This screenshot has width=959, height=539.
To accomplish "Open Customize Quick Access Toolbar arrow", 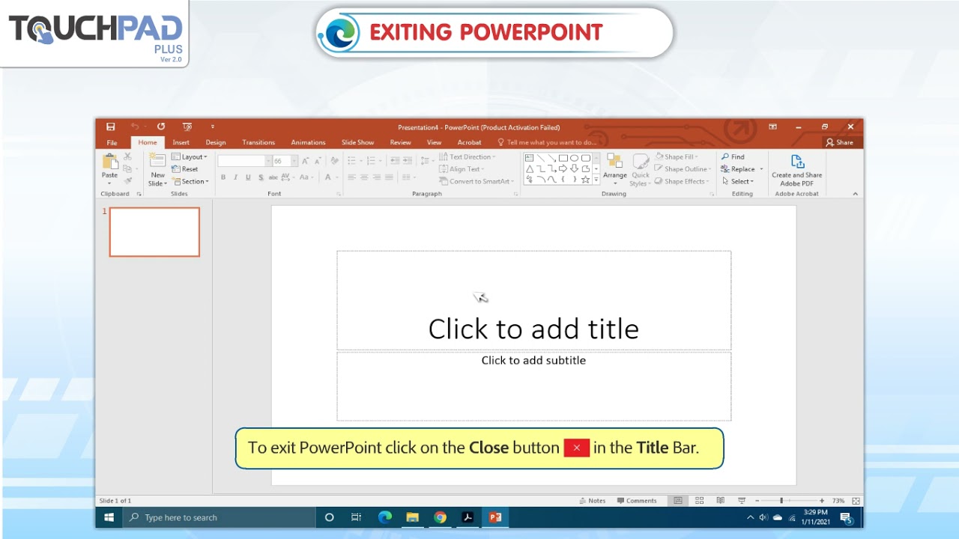I will (213, 127).
